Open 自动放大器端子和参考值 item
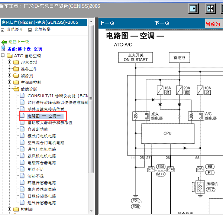This screenshot has height=215, width=223. point(50,123)
